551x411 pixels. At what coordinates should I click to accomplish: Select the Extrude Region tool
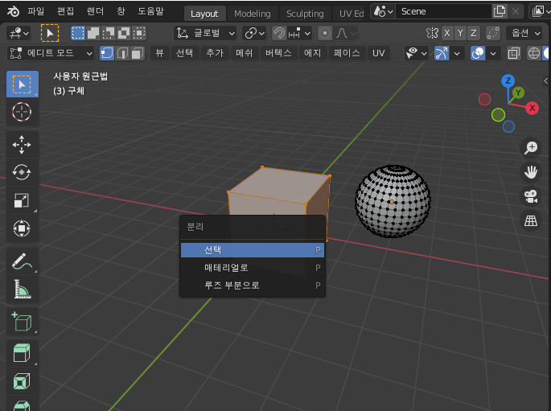point(23,352)
